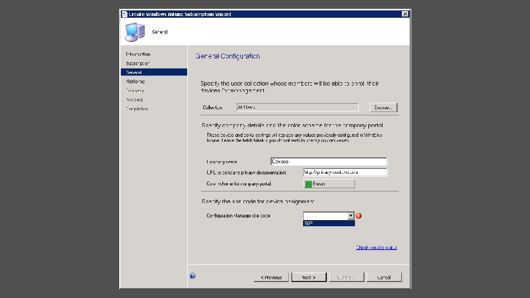Click the General Configuration heading text
Screen dimensions: 530x298
click(227, 56)
